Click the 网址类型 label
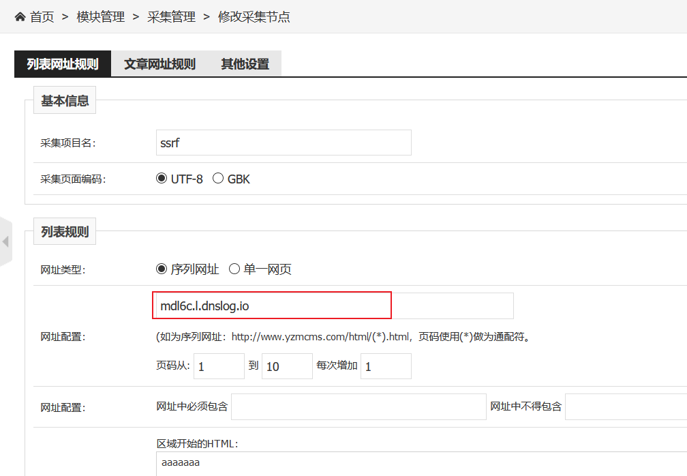Screen dimensions: 687x476 [x=63, y=270]
